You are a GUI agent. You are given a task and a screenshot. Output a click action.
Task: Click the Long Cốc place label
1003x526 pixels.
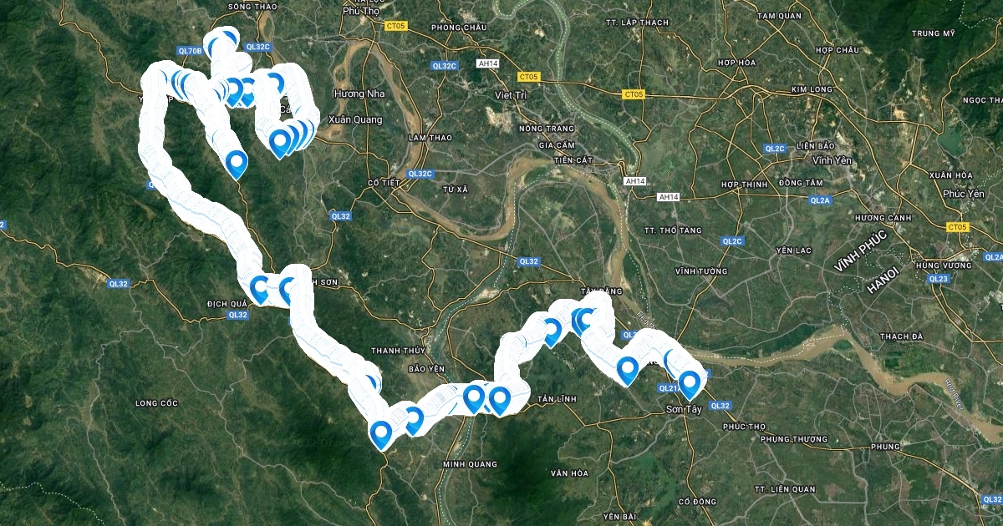click(157, 403)
